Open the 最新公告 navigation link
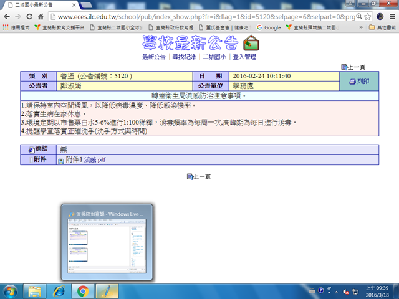 tap(154, 57)
